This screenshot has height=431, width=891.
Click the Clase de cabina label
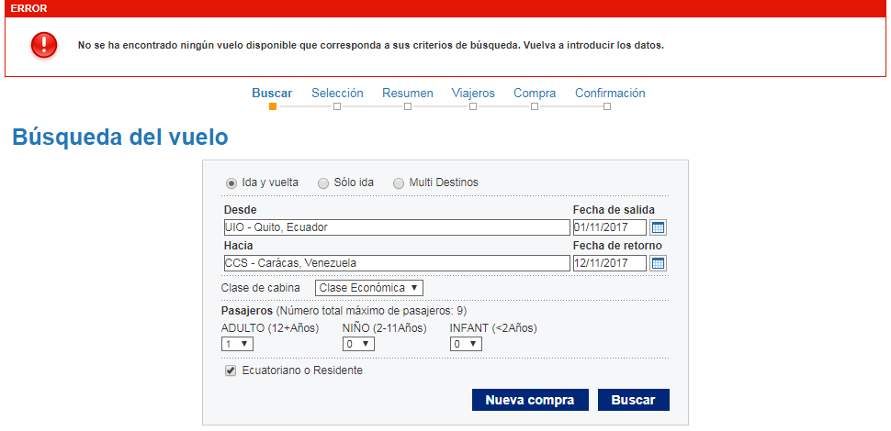(260, 288)
